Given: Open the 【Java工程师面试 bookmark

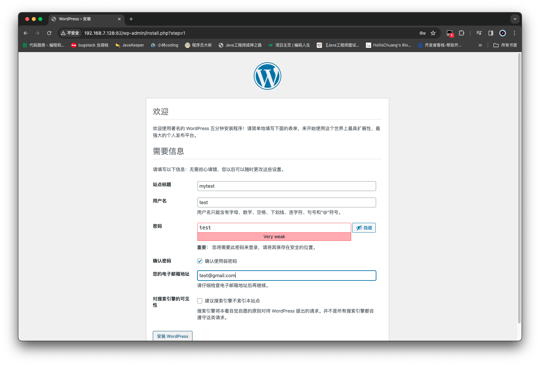Looking at the screenshot, I should tap(338, 45).
